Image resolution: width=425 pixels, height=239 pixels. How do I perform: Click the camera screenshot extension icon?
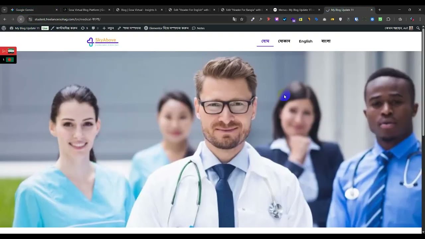324,19
